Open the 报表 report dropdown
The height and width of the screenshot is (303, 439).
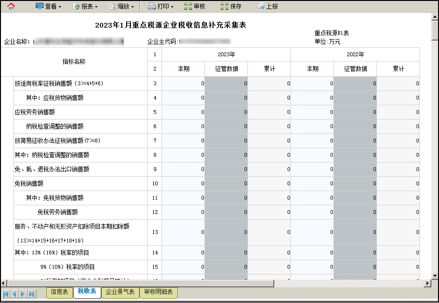(x=85, y=6)
